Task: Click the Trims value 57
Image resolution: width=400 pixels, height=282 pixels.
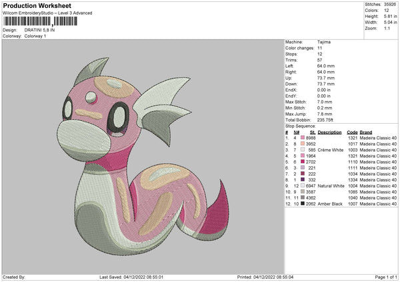Action: pos(319,60)
